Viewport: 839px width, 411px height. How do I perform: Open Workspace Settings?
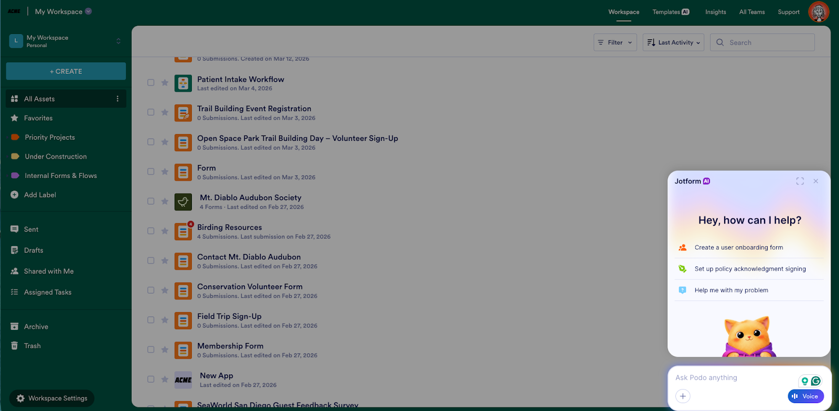coord(52,398)
